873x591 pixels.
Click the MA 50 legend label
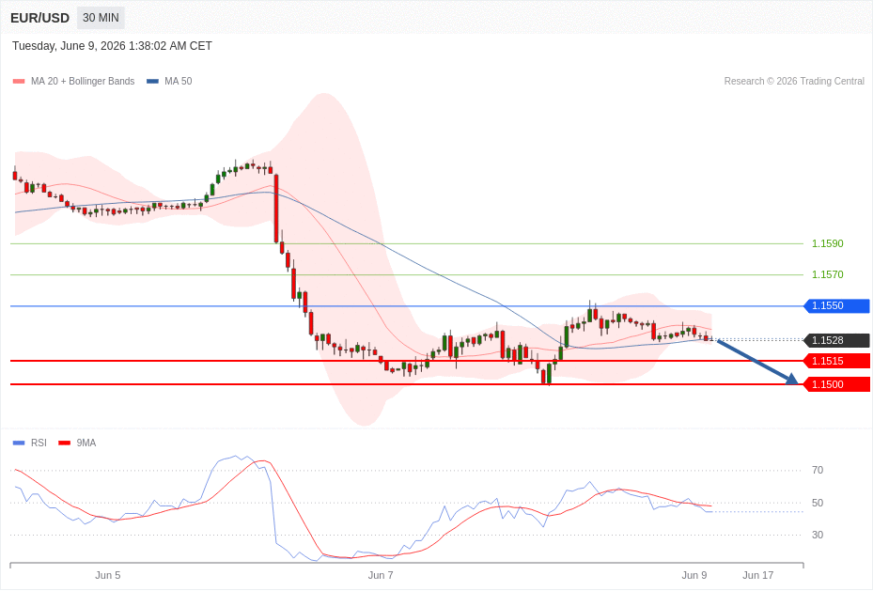179,81
